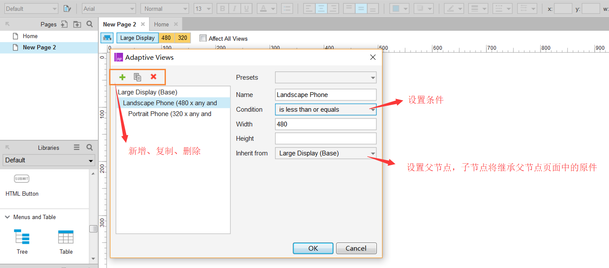Viewport: 609px width, 268px height.
Task: Open the arrow style toolbar option
Action: (527, 9)
